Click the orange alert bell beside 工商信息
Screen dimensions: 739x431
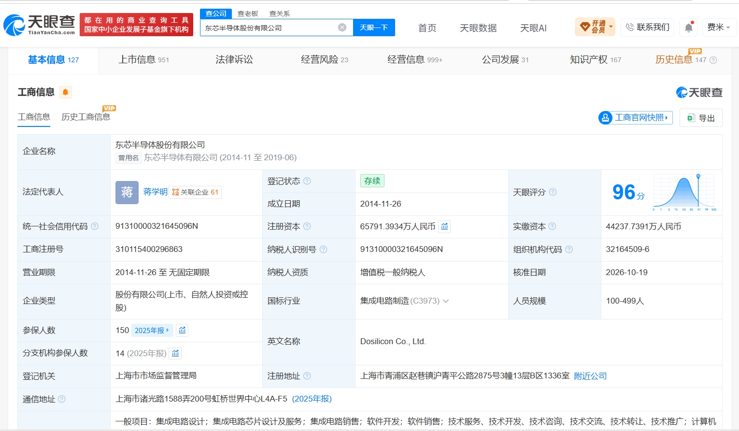66,92
